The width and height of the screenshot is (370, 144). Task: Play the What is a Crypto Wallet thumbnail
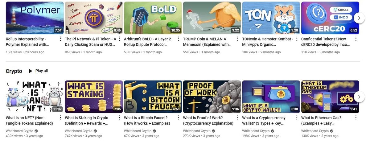click(271, 97)
